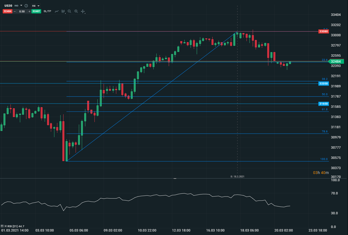Click the candle countdown timer 03h 40m
The width and height of the screenshot is (348, 235).
[x=321, y=173]
